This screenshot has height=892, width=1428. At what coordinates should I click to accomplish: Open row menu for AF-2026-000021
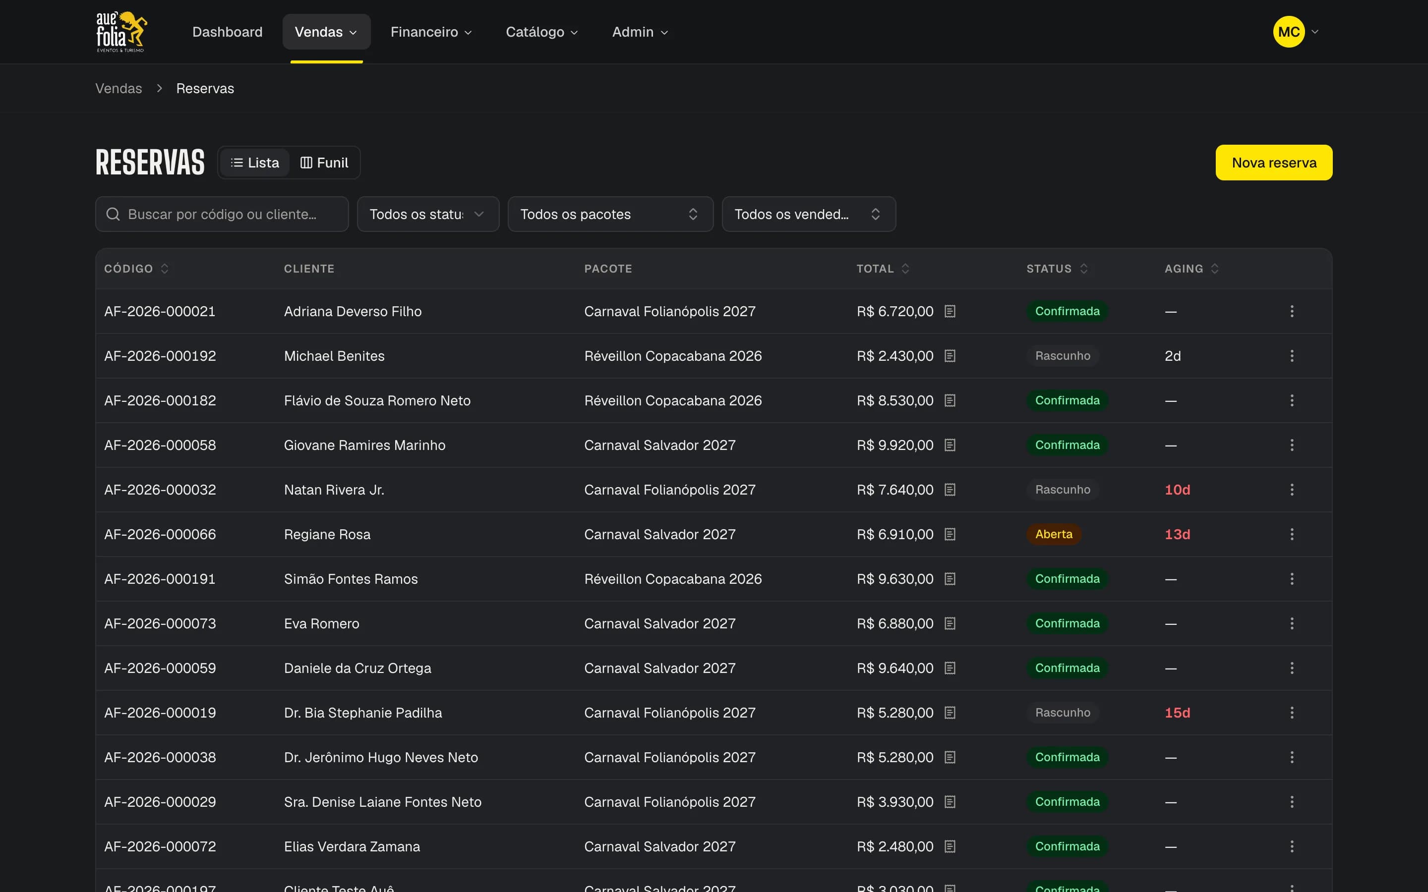pos(1292,311)
